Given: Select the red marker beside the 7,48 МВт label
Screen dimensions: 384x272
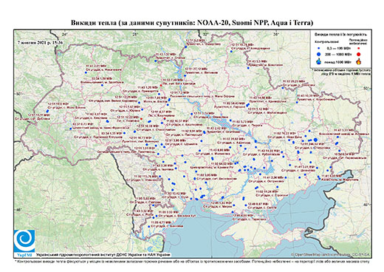Looking at the screenshot, I should pos(161,85).
